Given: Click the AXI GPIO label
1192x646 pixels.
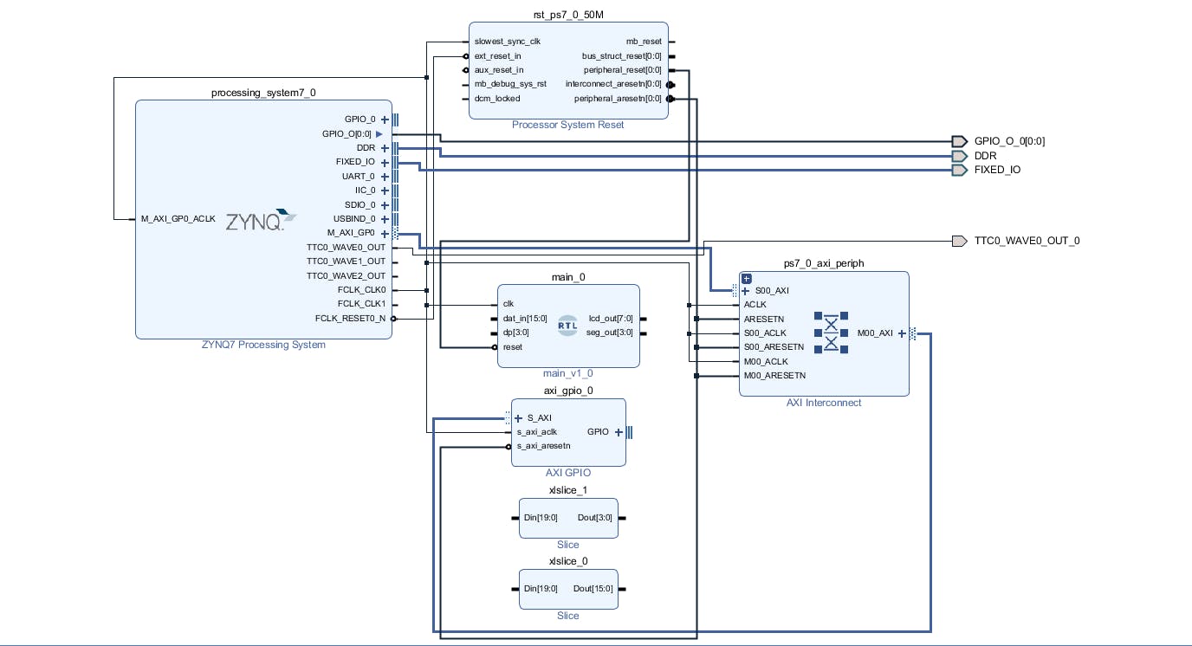Looking at the screenshot, I should [x=568, y=473].
